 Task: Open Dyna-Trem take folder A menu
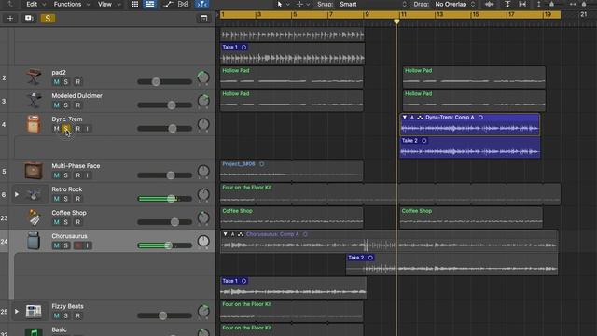pos(412,118)
